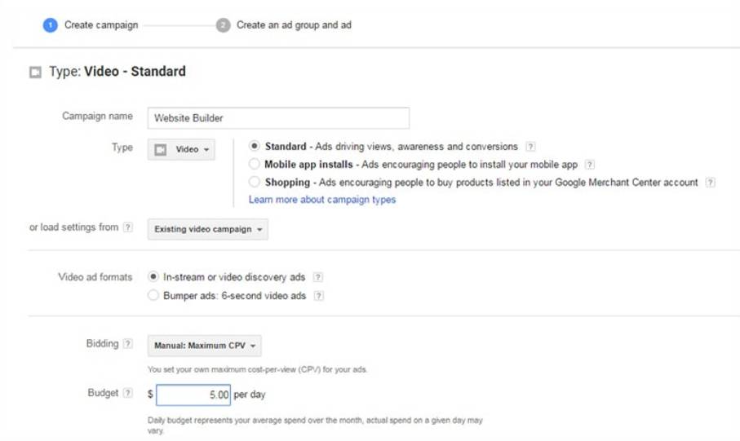This screenshot has width=740, height=441.
Task: Open the Video campaign type dropdown
Action: point(181,150)
